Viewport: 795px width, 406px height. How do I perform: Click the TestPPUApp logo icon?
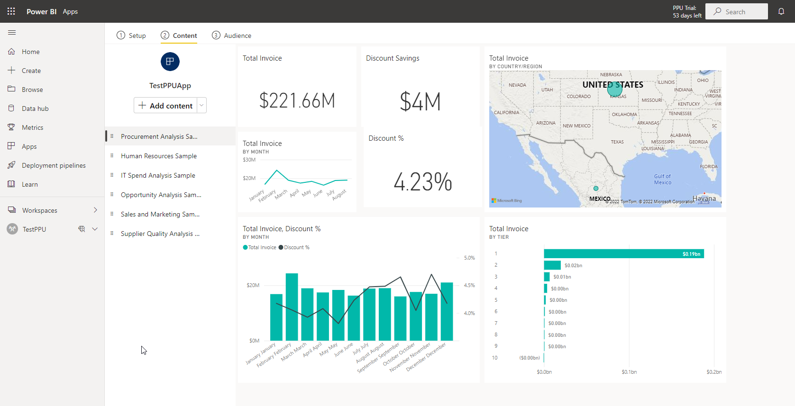(x=170, y=62)
